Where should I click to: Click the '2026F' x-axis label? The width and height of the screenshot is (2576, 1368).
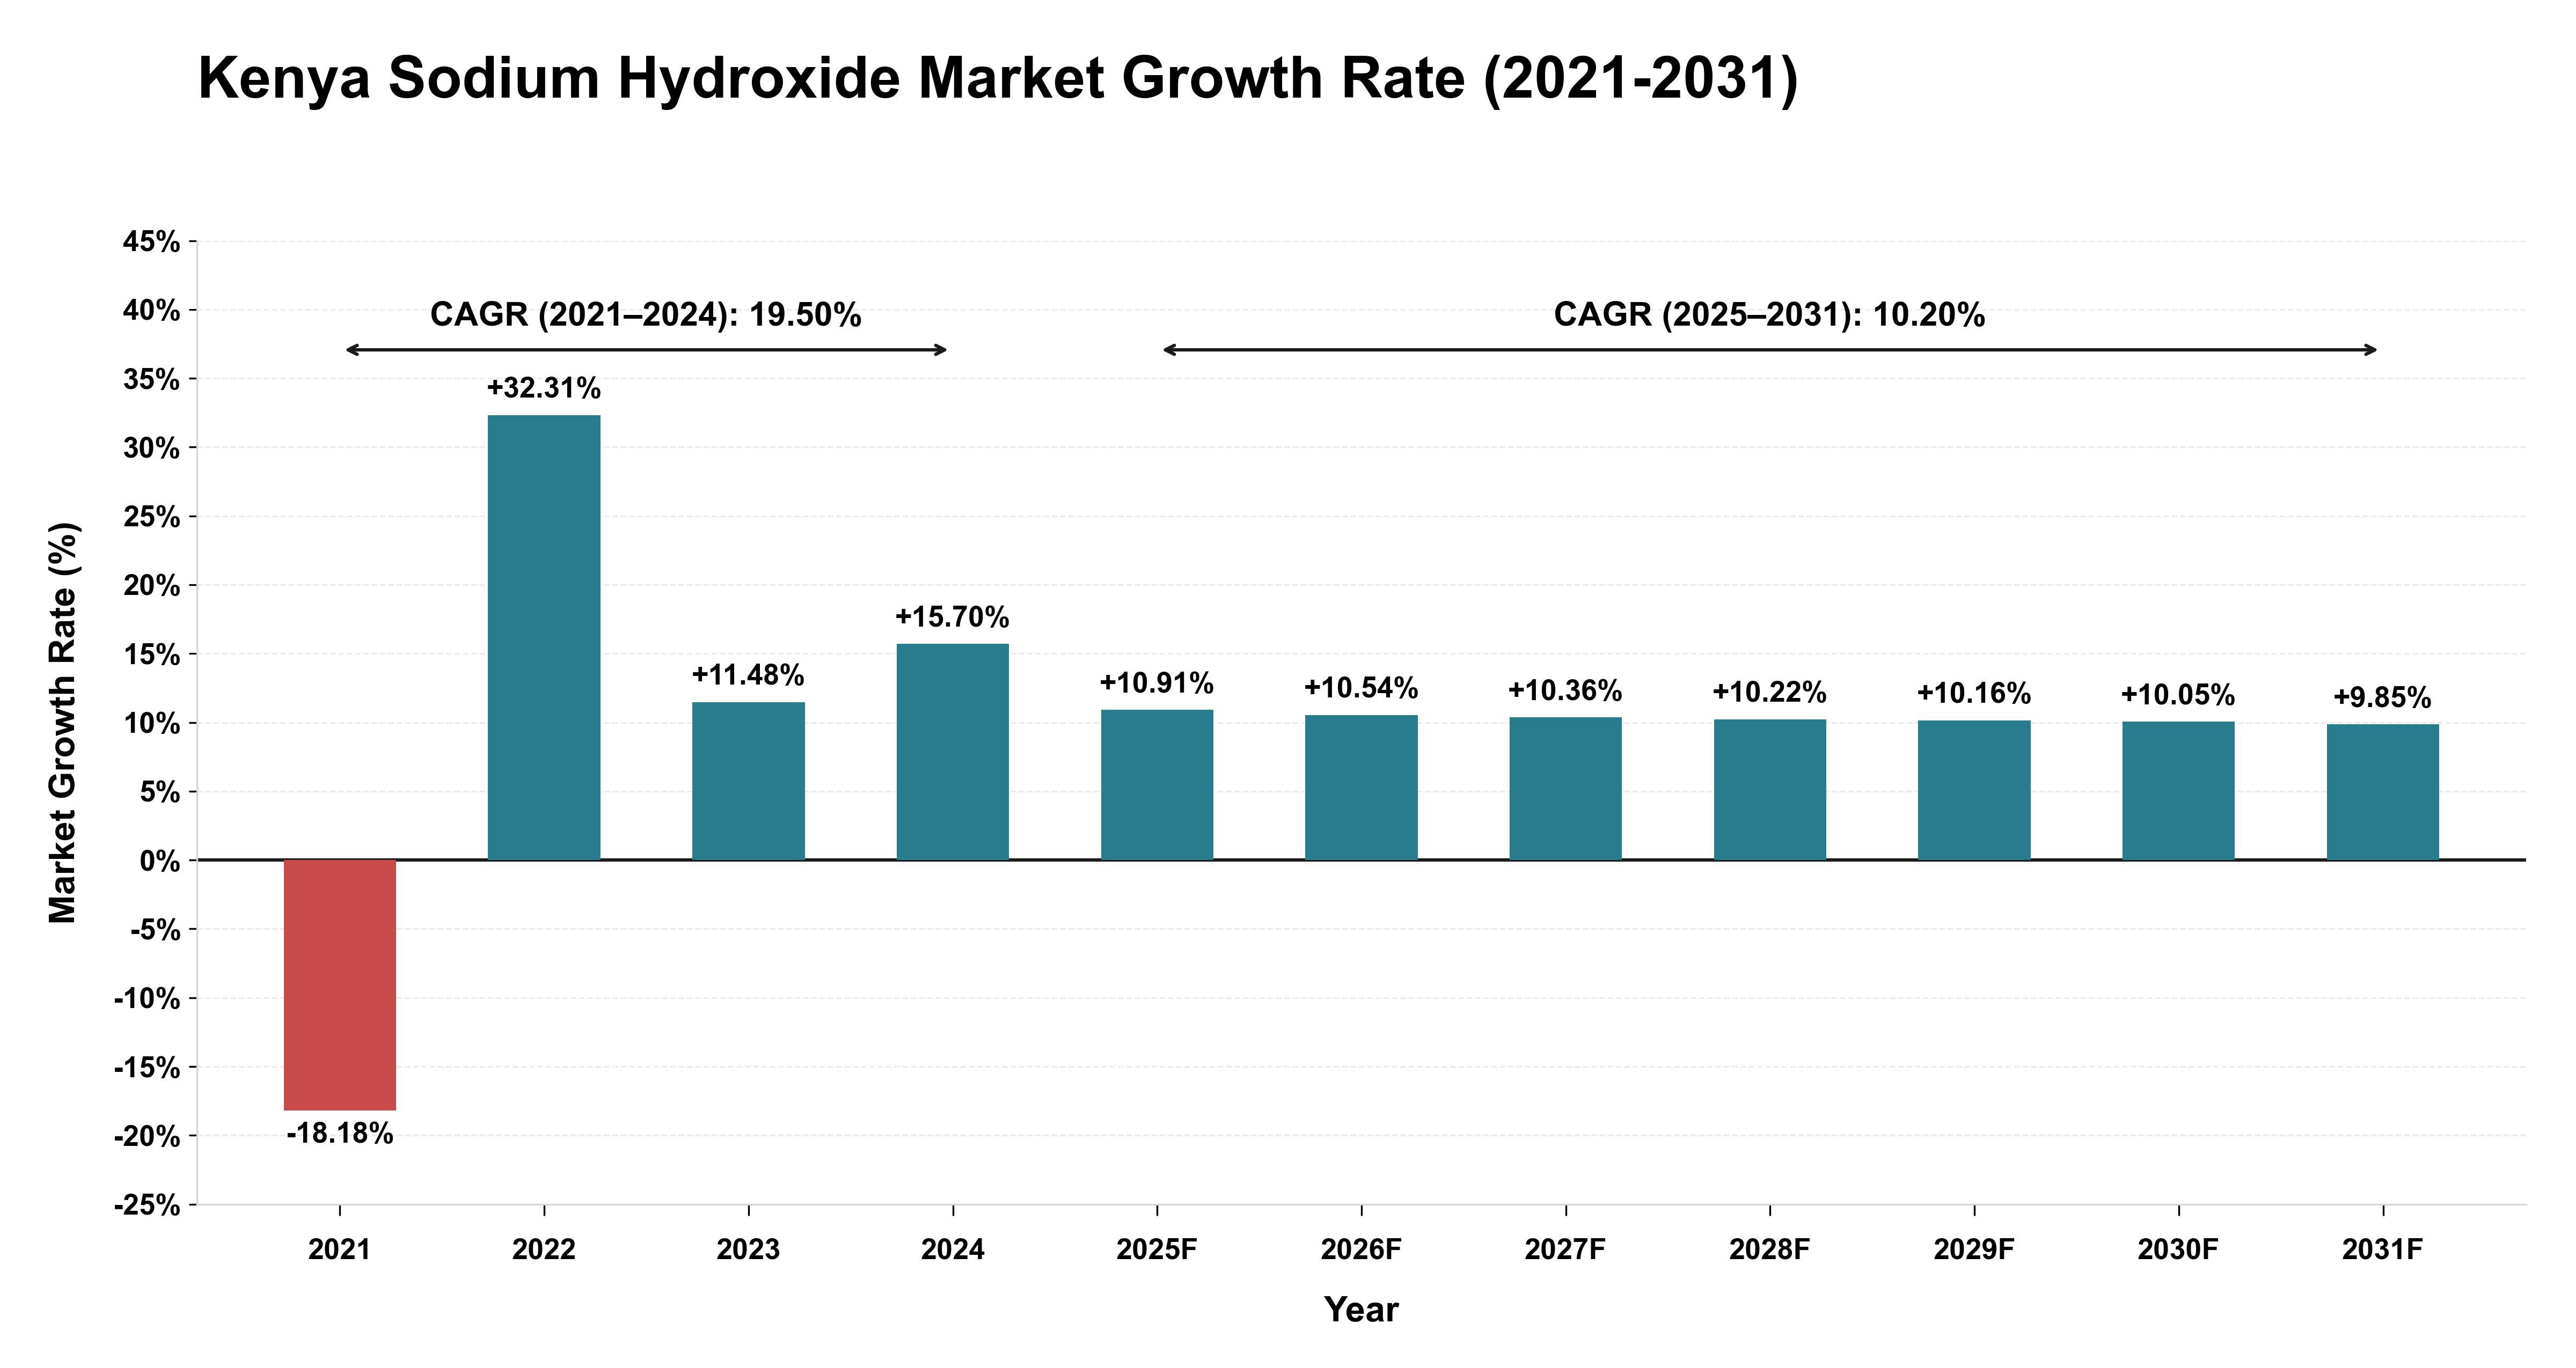1361,1250
